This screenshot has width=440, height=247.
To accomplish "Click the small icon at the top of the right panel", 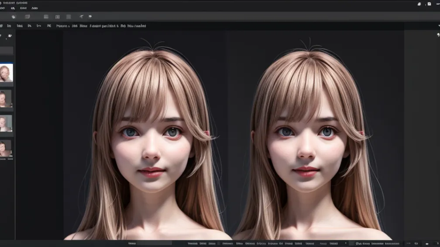I will (438, 35).
